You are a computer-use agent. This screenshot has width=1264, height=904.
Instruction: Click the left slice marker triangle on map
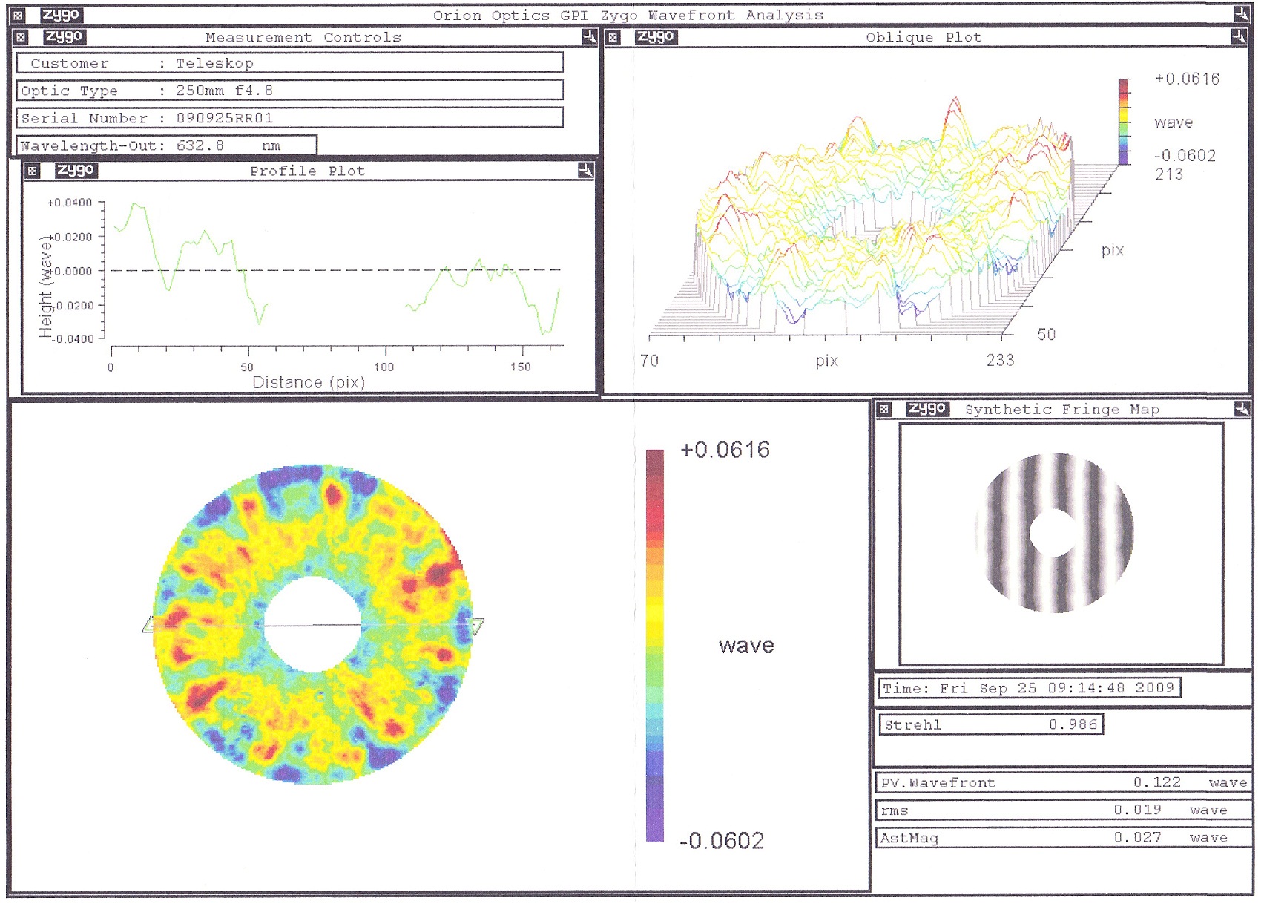tap(148, 625)
